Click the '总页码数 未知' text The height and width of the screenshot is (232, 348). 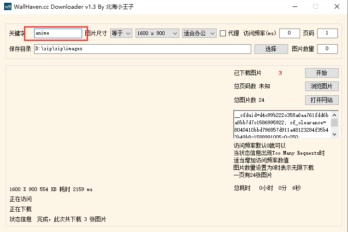pos(252,86)
